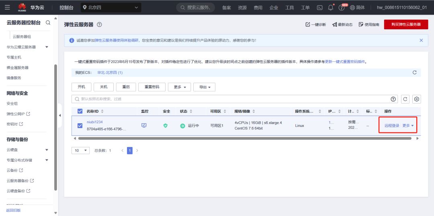Expand the 导出 export dropdown
Viewport: 434px width, 216px height.
pos(205,87)
